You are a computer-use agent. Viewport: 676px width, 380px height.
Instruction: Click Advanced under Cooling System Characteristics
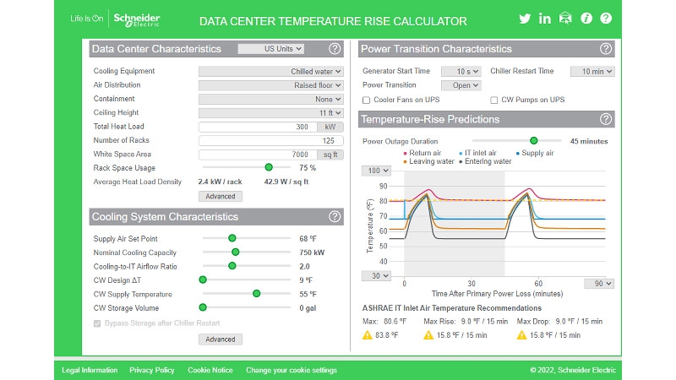221,339
